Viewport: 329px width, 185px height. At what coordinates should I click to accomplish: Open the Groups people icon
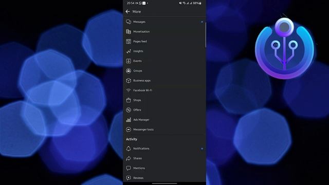pyautogui.click(x=129, y=71)
